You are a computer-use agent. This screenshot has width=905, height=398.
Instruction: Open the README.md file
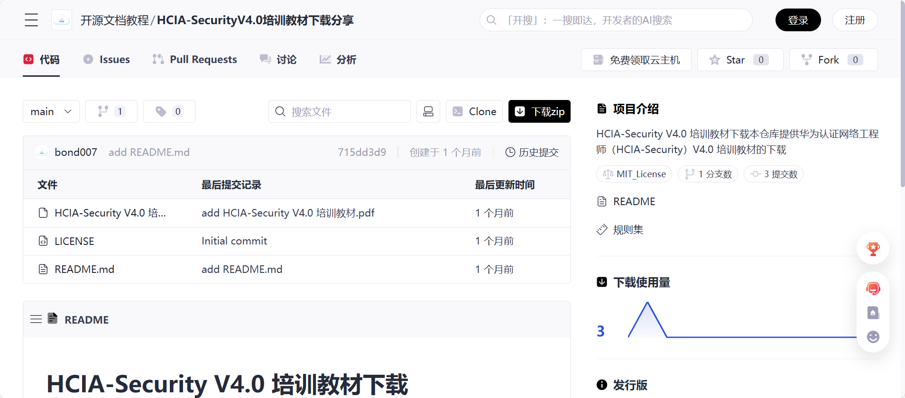[x=84, y=269]
